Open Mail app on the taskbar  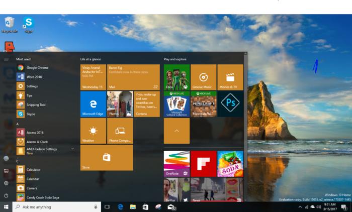point(171,207)
